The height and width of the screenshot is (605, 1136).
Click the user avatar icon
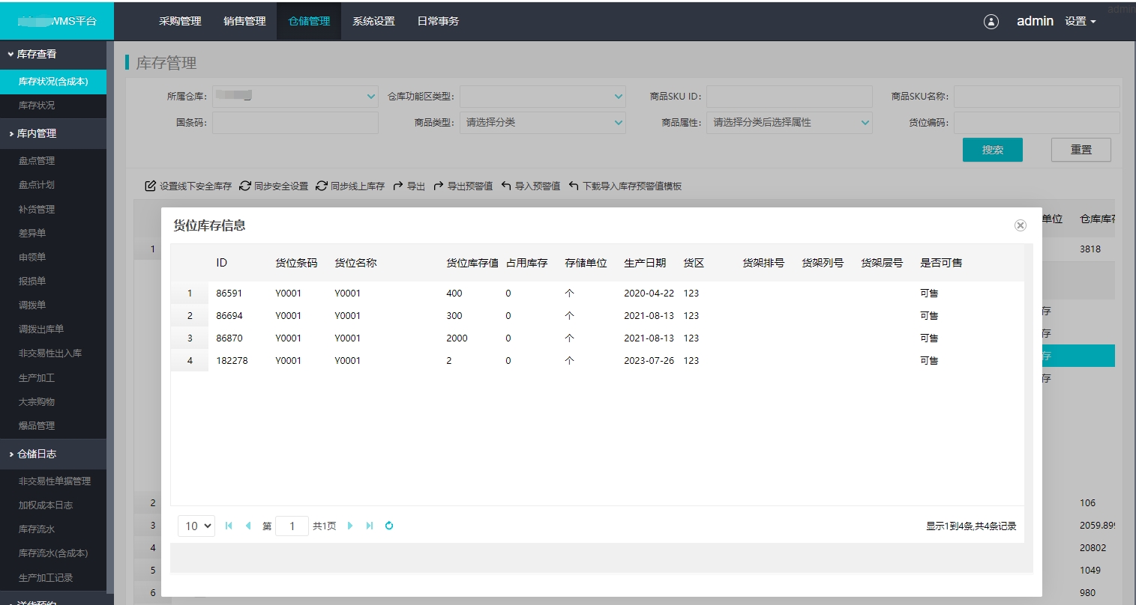click(x=991, y=22)
